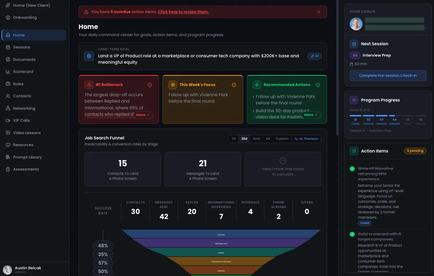Click the coach profile photo
The image size is (434, 276).
coord(356,24)
